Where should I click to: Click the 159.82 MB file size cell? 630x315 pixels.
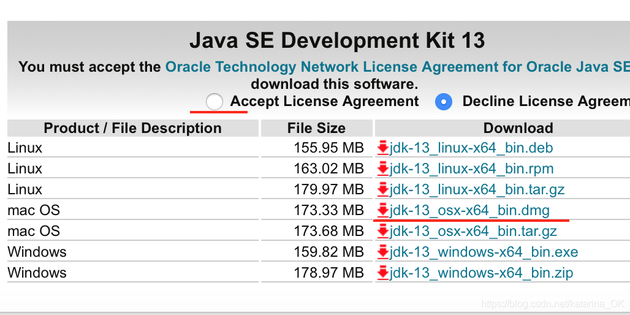(x=317, y=252)
